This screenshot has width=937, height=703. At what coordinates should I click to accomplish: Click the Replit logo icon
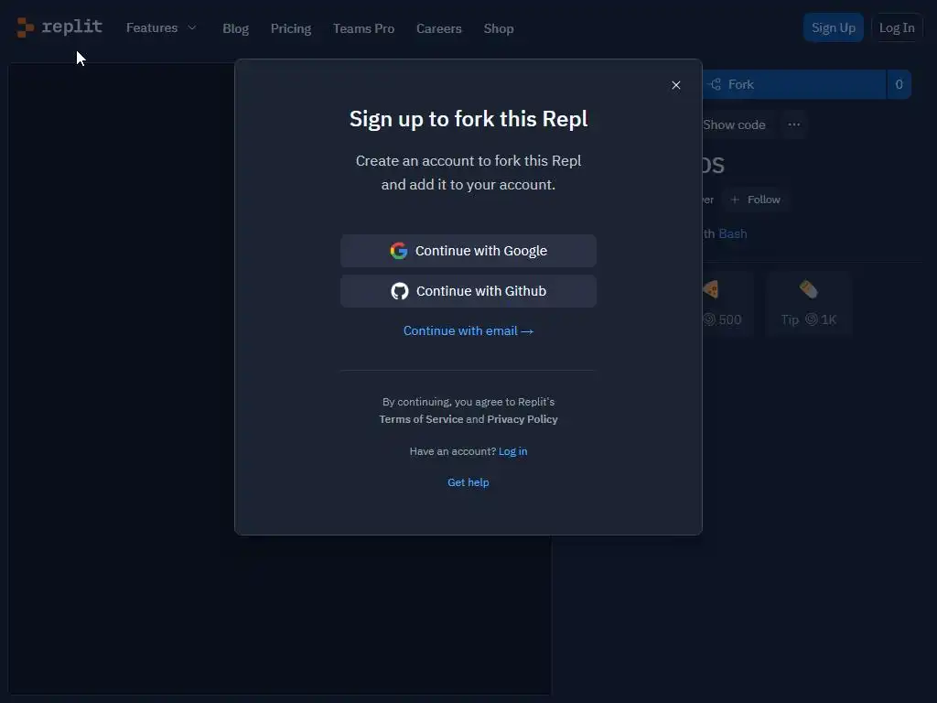tap(25, 27)
